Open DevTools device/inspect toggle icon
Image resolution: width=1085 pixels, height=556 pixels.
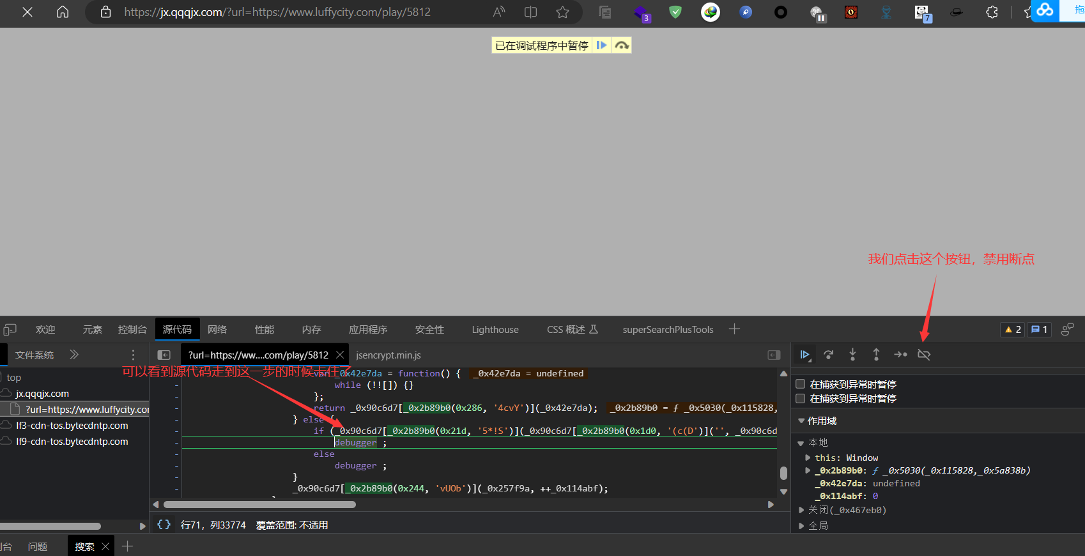pos(10,330)
